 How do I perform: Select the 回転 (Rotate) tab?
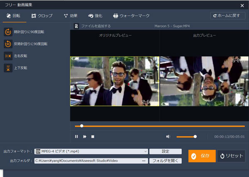click(13, 16)
